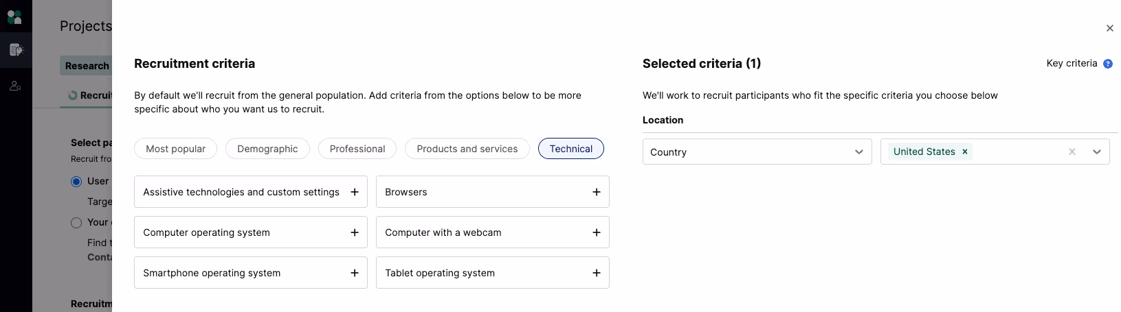Open the user account sidebar icon
1121x312 pixels.
[15, 86]
